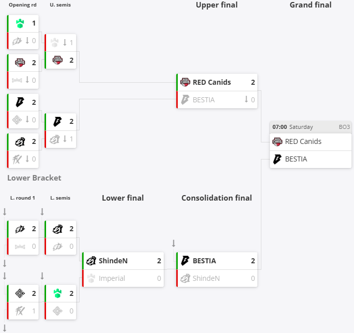This screenshot has height=333, width=354.
Task: Click Imperial's green paw logo in Opening round
Action: 20,23
